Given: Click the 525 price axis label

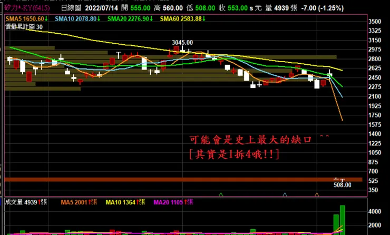Looking at the screenshot, I should point(373,181).
